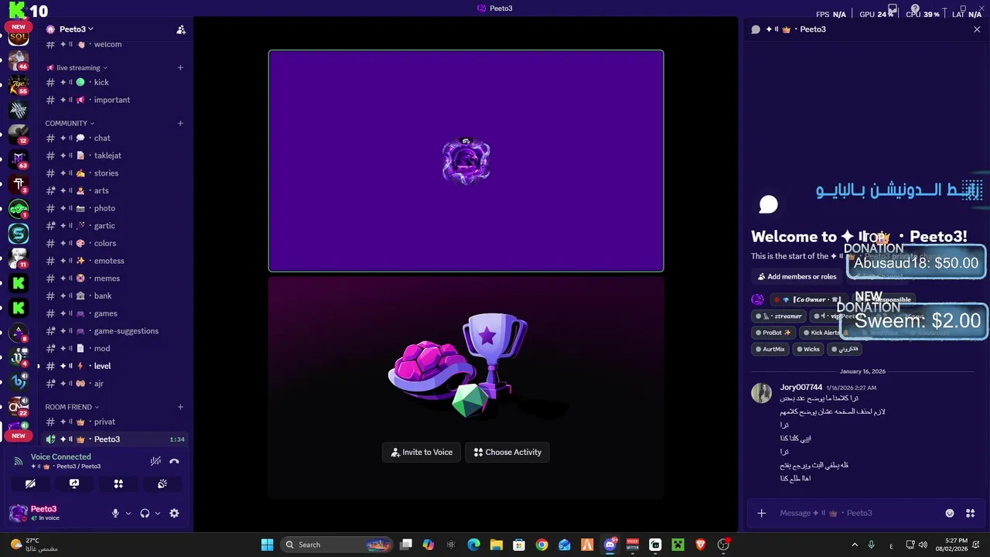The width and height of the screenshot is (990, 557).
Task: Open the soundboard in voice panel
Action: click(x=162, y=484)
